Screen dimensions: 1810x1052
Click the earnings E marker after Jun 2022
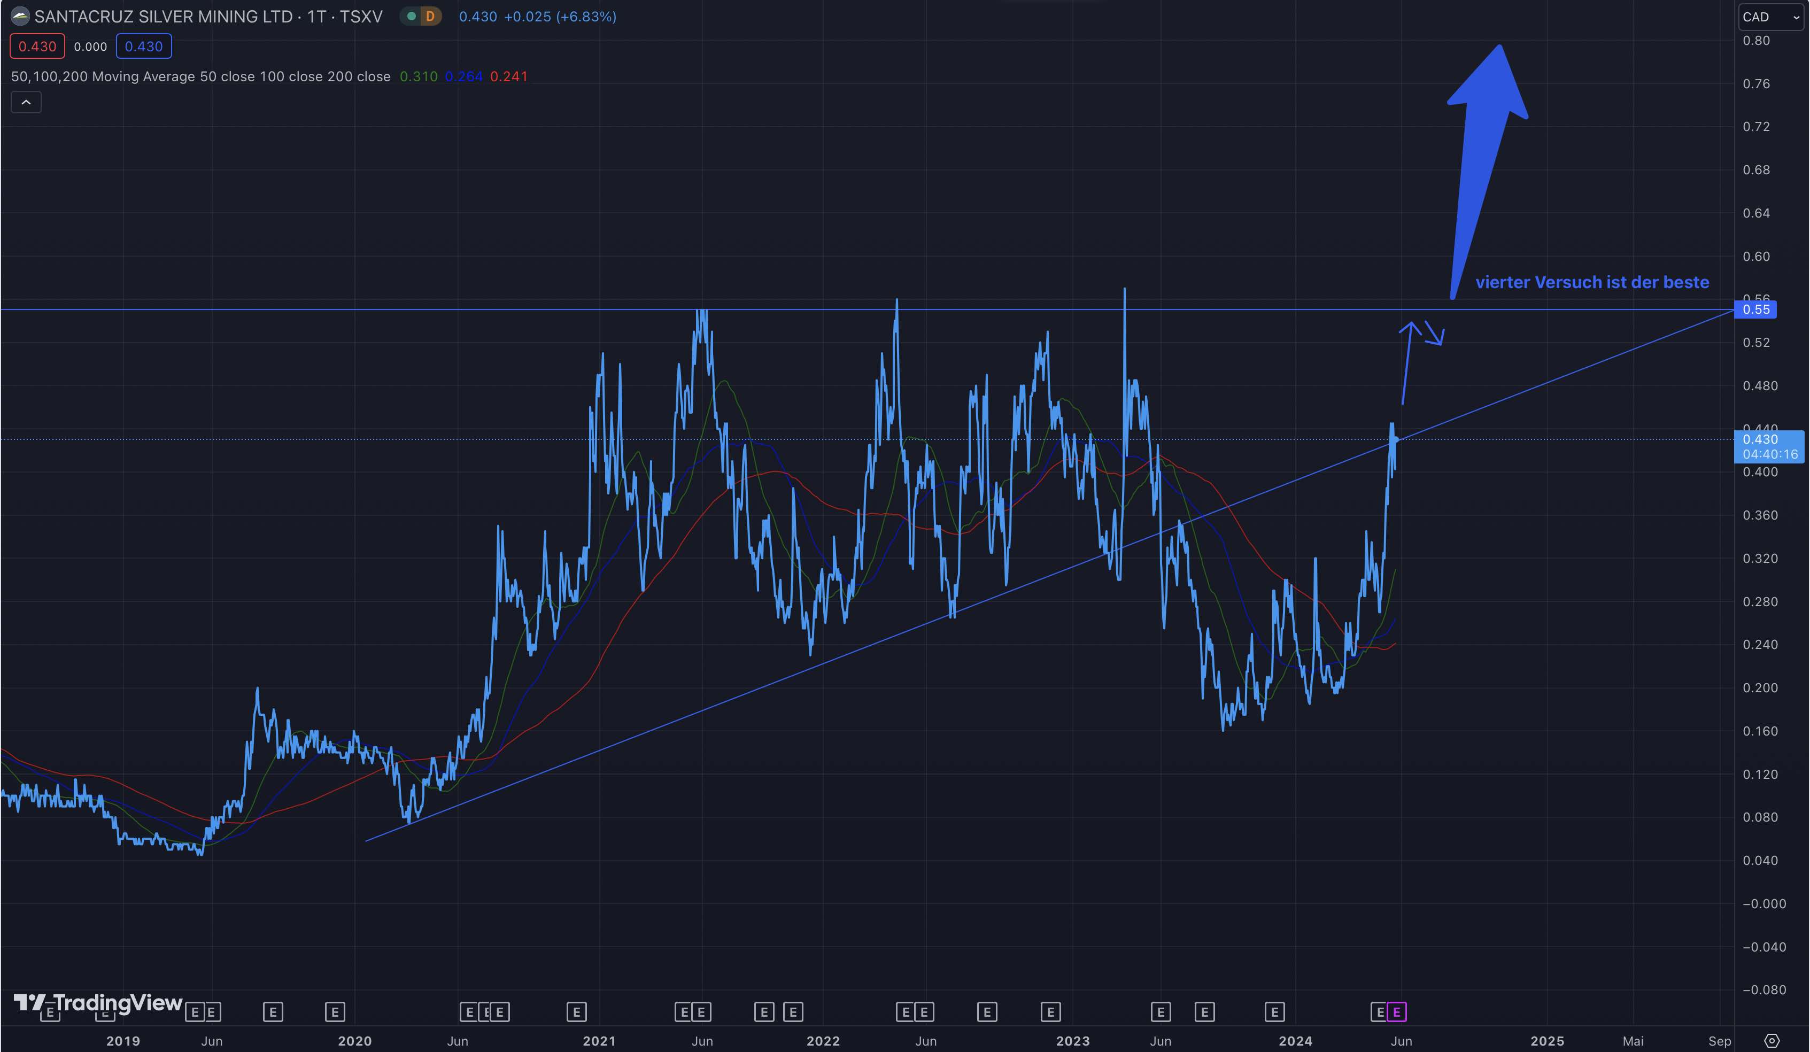(x=987, y=1012)
